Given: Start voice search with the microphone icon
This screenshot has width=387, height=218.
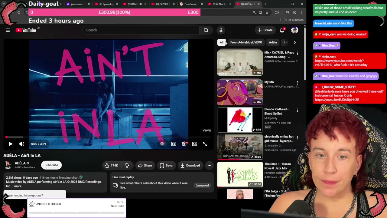Looking at the screenshot, I should [221, 30].
